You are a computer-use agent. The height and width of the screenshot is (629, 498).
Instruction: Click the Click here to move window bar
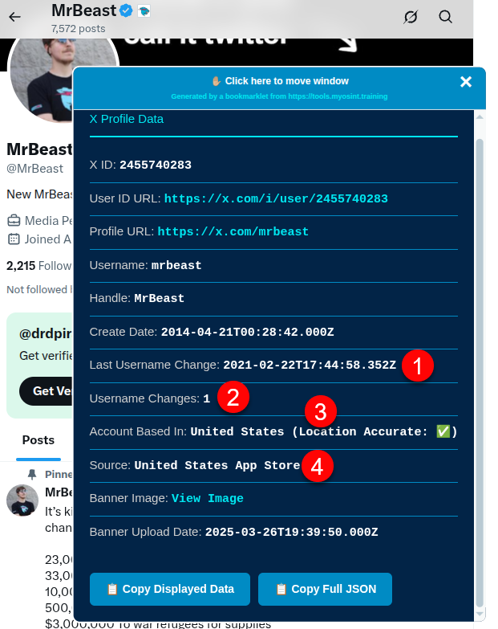pyautogui.click(x=279, y=88)
